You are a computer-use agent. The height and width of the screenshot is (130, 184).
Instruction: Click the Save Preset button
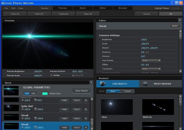(81, 91)
